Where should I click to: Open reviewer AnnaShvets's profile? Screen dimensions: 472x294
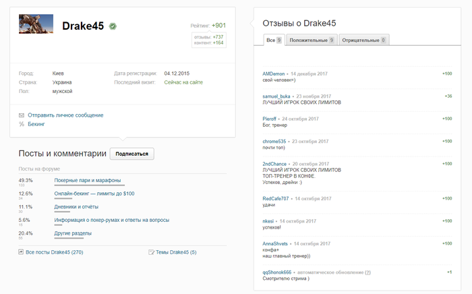(275, 243)
